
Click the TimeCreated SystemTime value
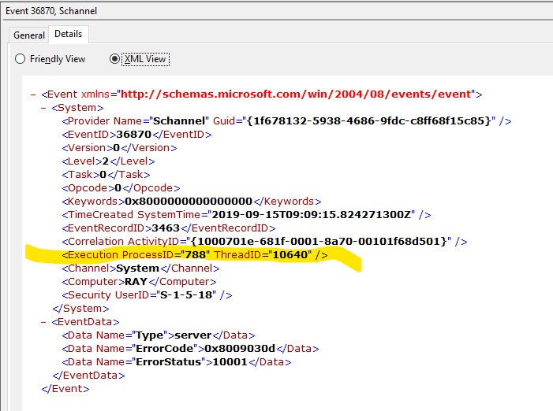(311, 215)
